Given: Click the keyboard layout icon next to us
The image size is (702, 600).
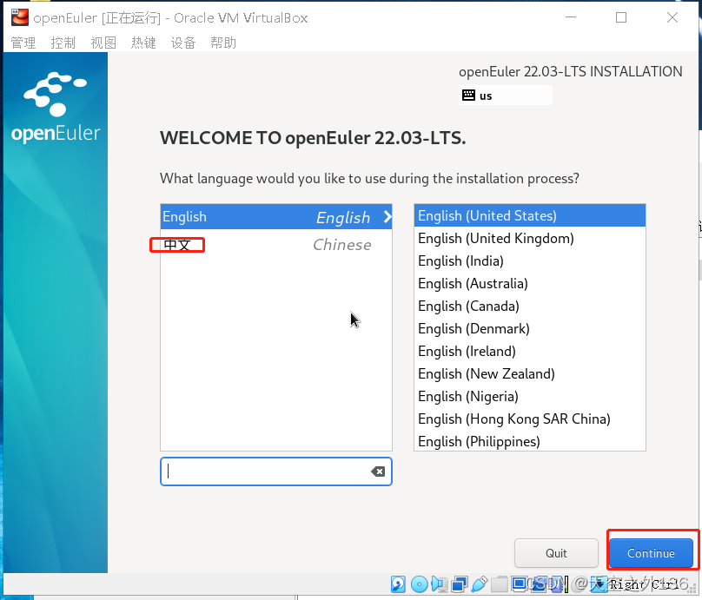Looking at the screenshot, I should (x=468, y=95).
